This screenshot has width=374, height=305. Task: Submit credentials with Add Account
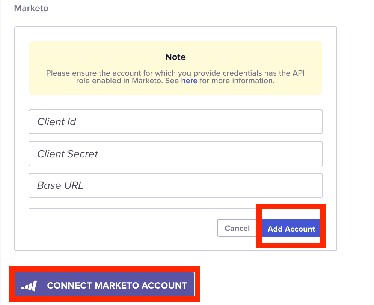pyautogui.click(x=291, y=228)
